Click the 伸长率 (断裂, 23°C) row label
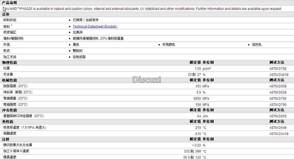 tap(18, 92)
